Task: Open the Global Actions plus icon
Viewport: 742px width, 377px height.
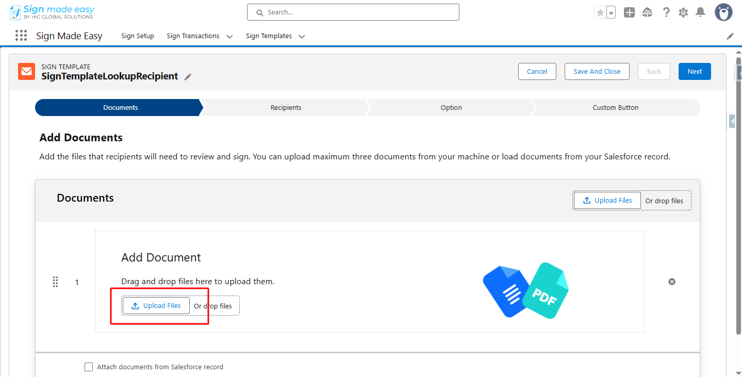Action: (x=629, y=13)
